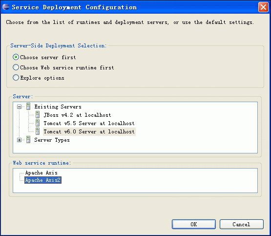Select JBoss v4.2 at localhost
The image size is (271, 236).
(x=77, y=115)
